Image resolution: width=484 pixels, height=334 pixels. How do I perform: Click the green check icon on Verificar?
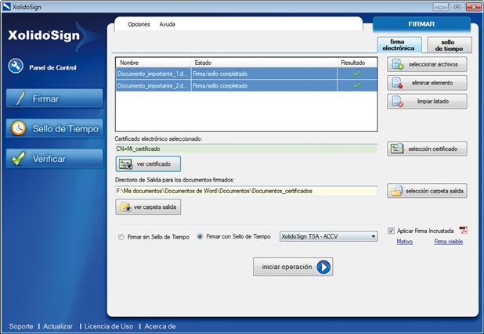pos(18,158)
